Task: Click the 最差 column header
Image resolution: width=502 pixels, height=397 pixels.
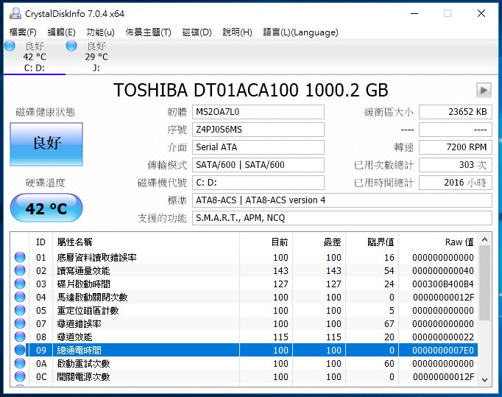Action: 319,242
